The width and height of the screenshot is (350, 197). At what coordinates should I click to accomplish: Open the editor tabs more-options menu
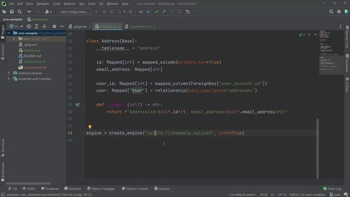pyautogui.click(x=341, y=27)
